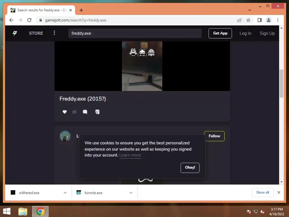Open File Explorer from taskbar
This screenshot has width=289, height=217.
[23, 211]
